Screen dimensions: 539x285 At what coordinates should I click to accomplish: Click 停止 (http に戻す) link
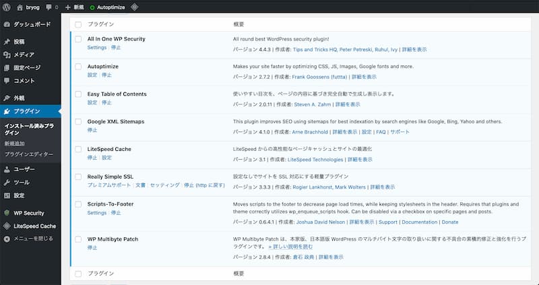[204, 185]
